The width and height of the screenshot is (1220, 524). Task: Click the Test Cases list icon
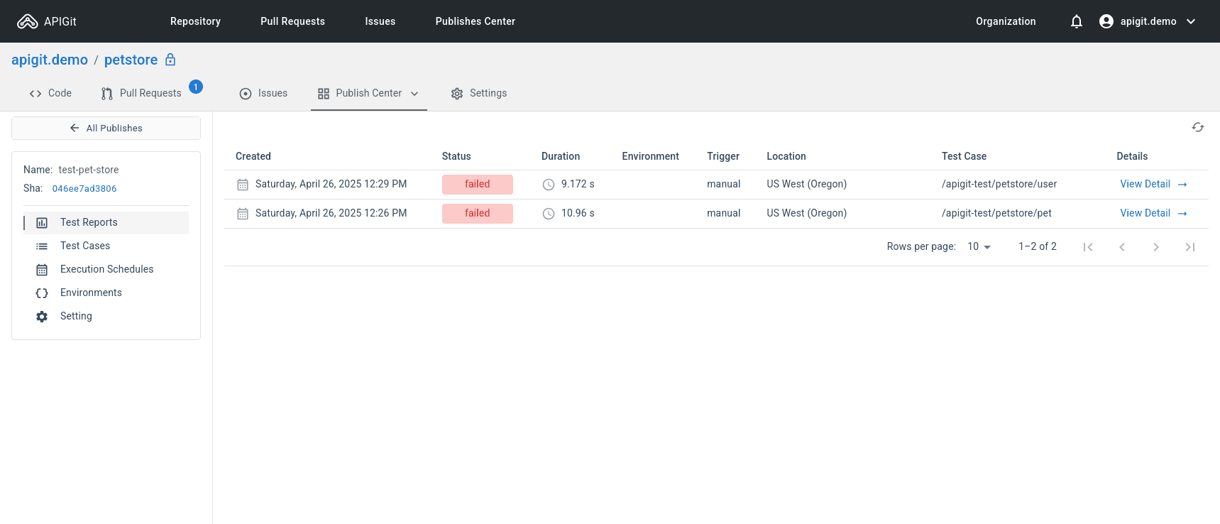42,246
